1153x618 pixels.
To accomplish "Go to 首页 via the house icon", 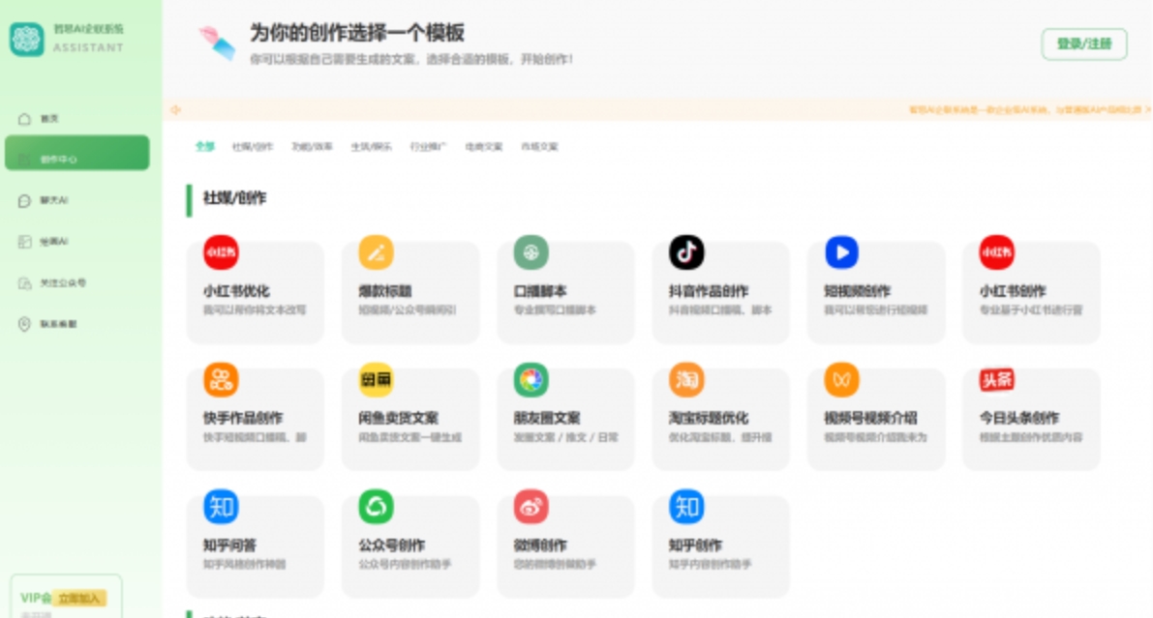I will pos(24,118).
